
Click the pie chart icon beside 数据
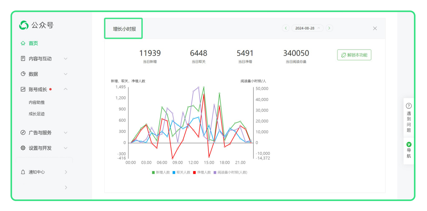23,74
